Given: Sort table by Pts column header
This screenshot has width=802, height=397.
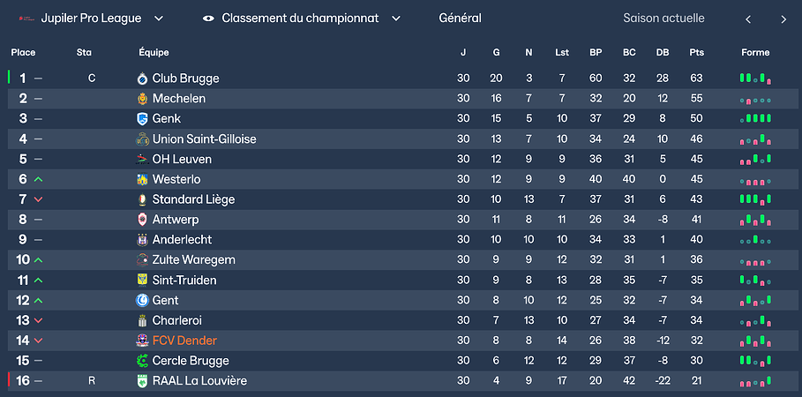Looking at the screenshot, I should [697, 53].
